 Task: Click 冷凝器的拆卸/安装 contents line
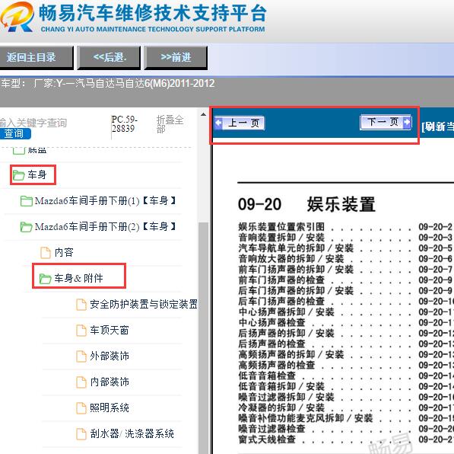[x=346, y=408]
